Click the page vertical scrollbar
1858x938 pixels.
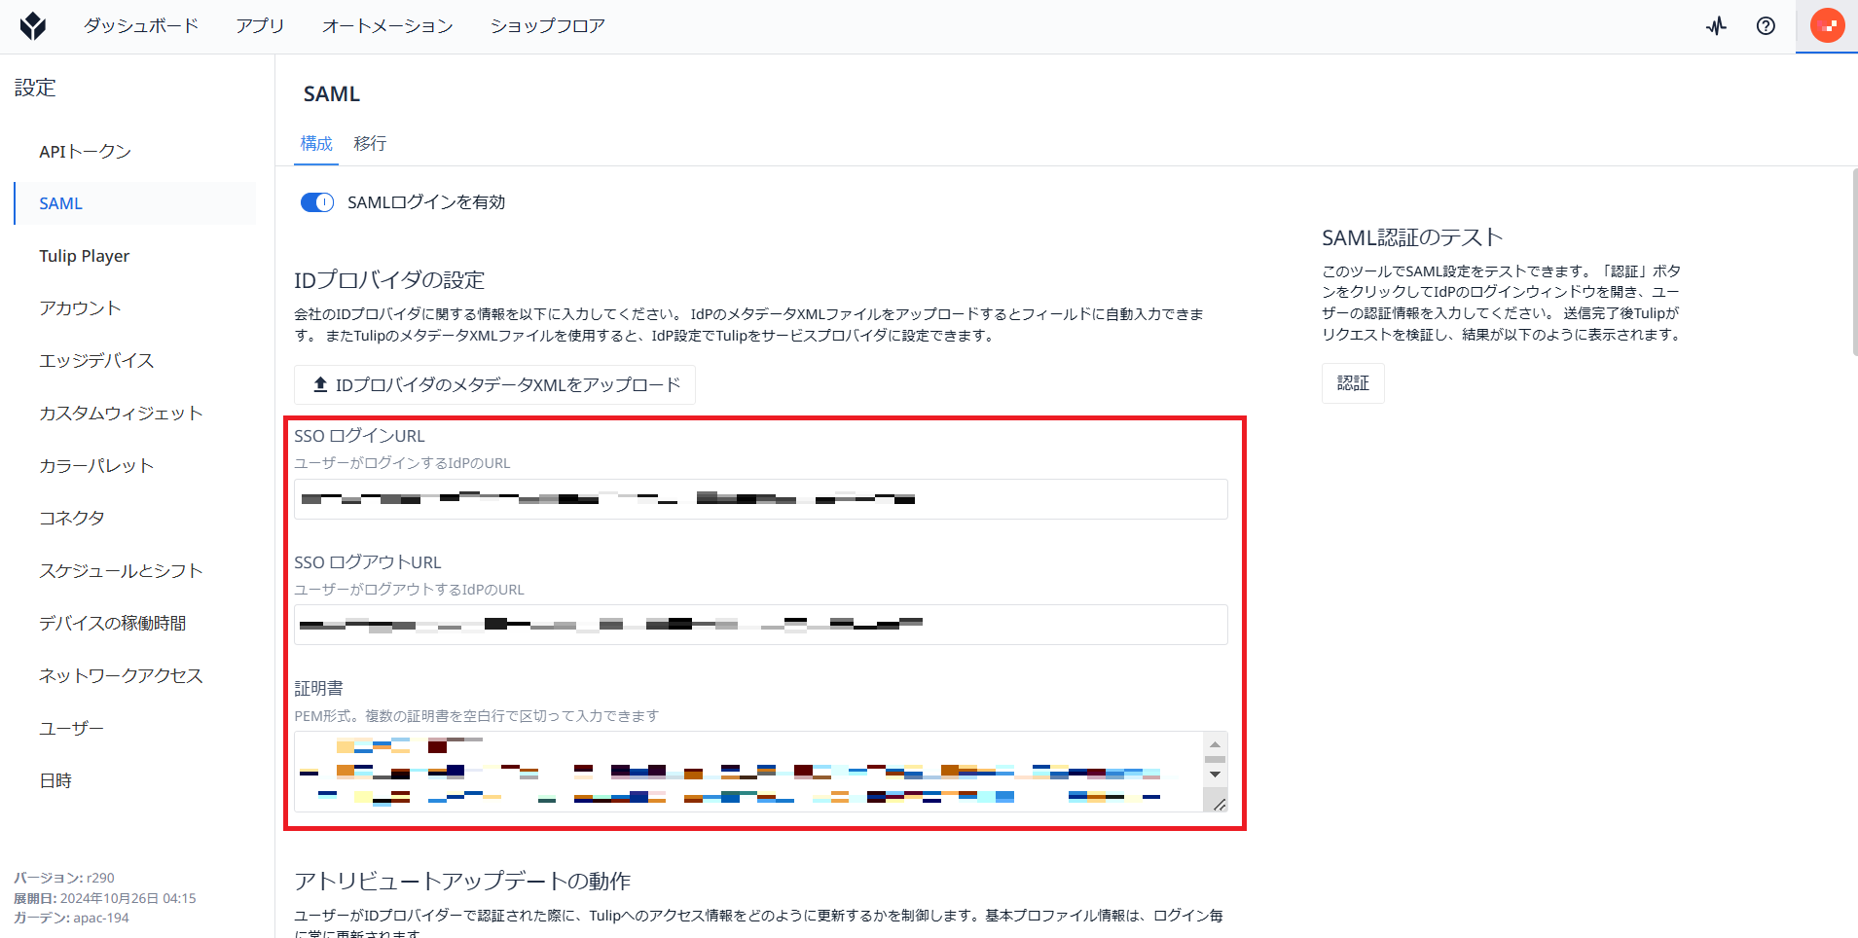tap(1854, 263)
